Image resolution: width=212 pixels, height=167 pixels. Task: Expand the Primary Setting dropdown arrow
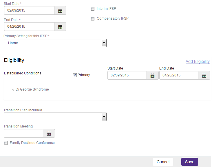tap(104, 43)
